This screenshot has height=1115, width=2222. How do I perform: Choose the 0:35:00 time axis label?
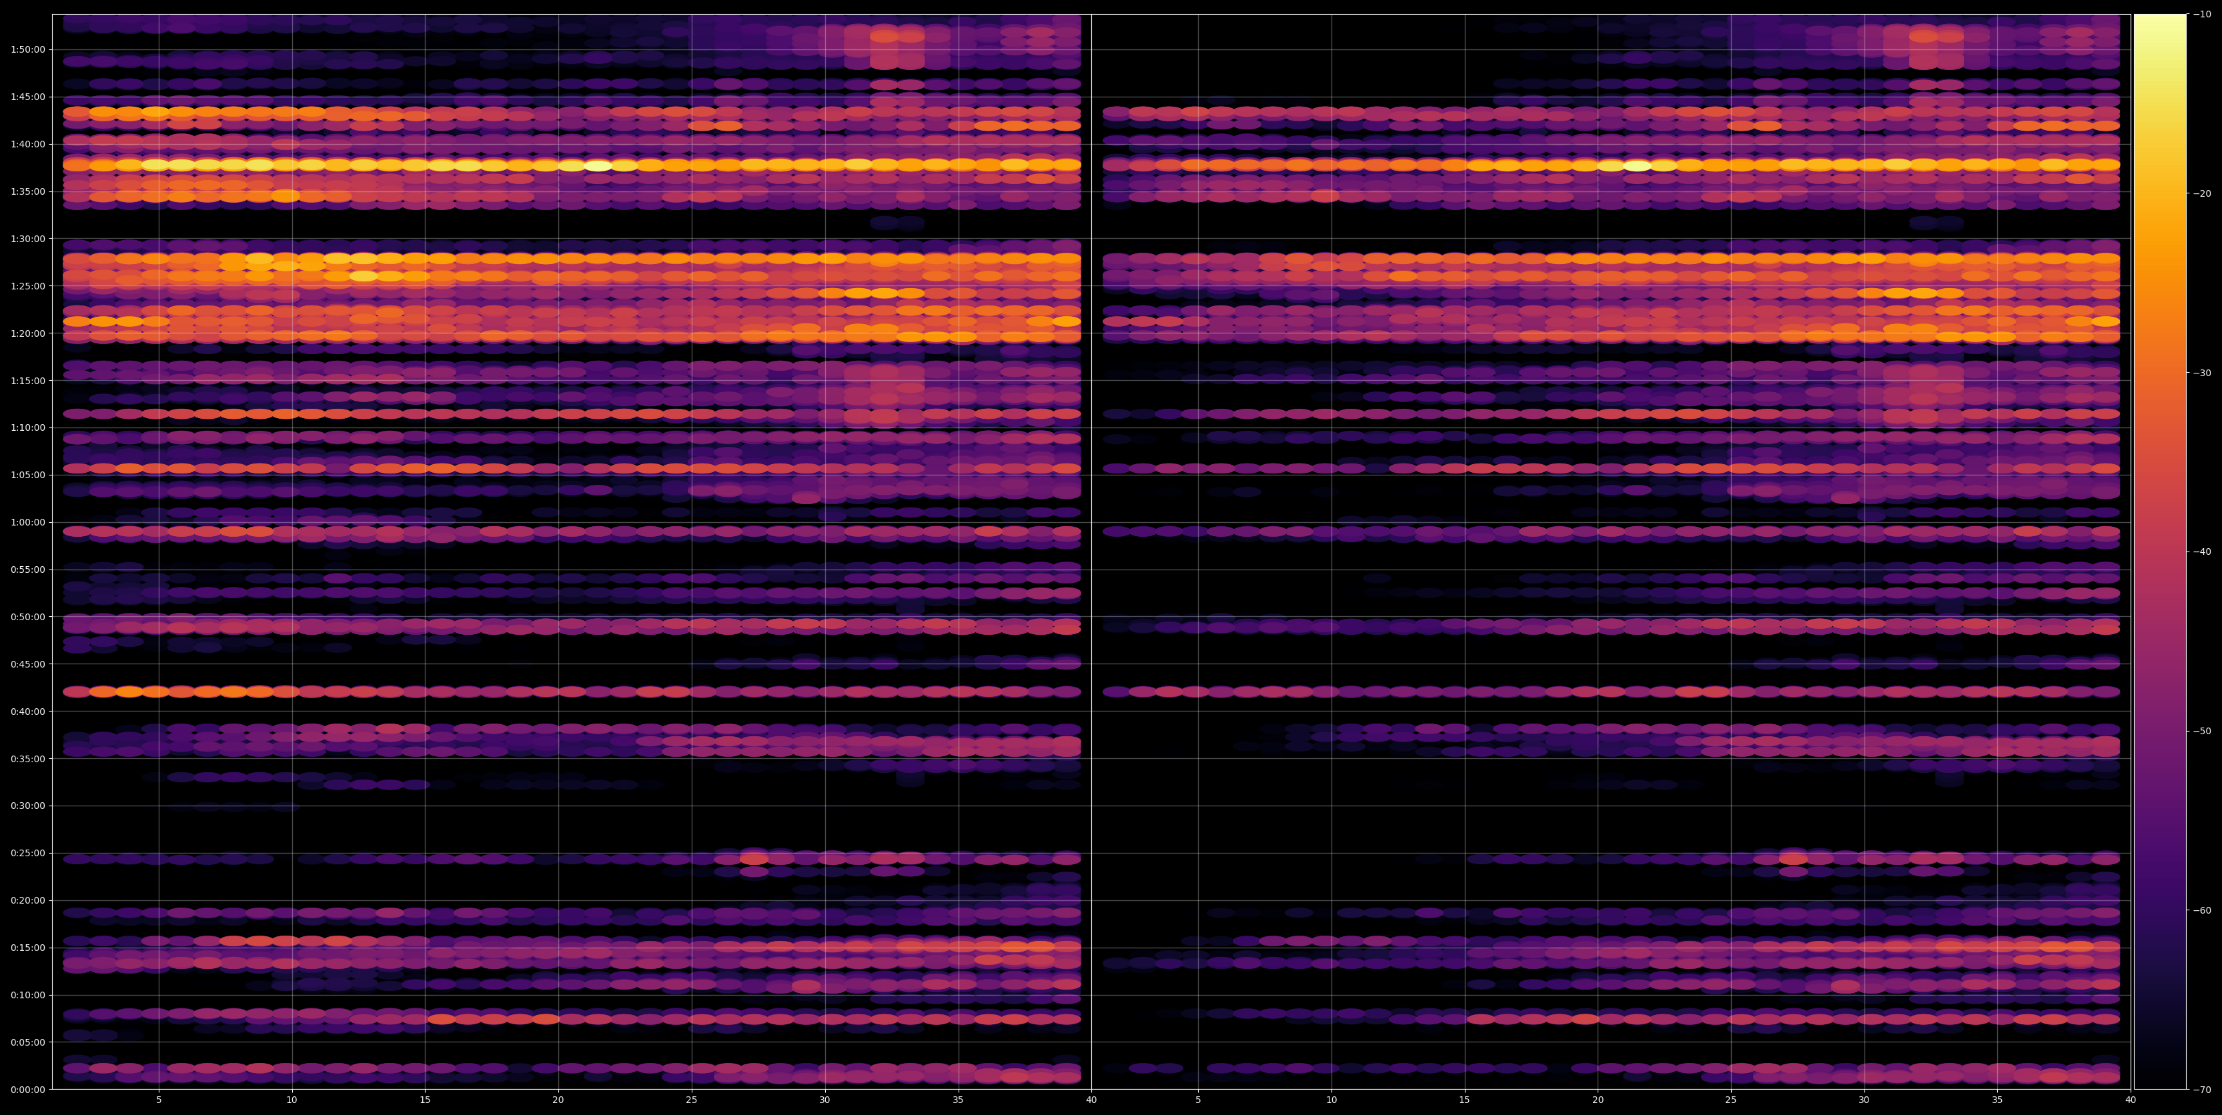pos(27,759)
